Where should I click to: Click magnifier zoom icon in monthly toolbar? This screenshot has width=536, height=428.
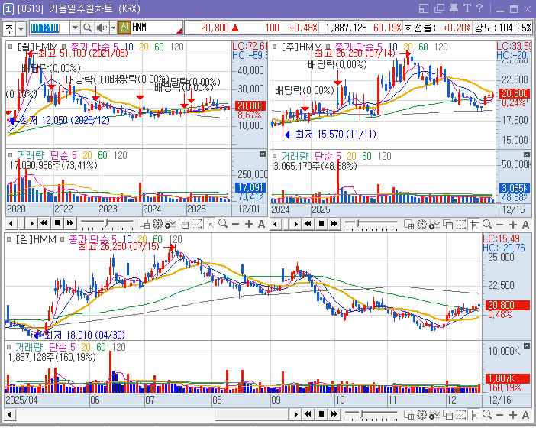[x=223, y=224]
